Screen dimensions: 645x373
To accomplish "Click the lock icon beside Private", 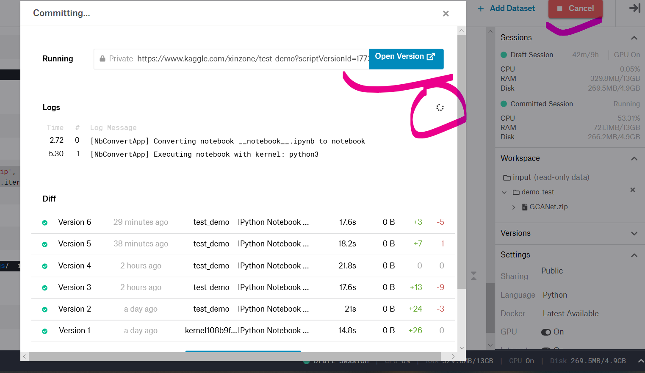I will 102,59.
